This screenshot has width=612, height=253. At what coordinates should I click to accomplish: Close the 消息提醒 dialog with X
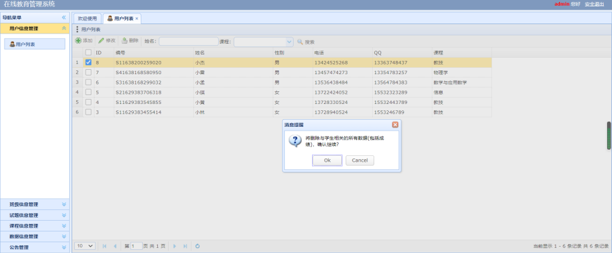pos(395,124)
